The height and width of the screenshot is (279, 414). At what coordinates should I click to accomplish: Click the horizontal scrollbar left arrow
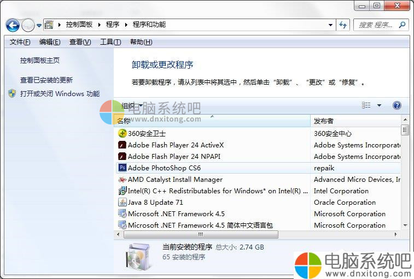(118, 234)
